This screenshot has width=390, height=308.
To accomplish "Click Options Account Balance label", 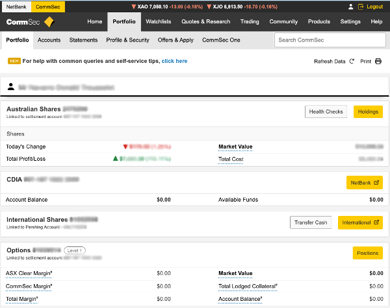I will pos(240,299).
